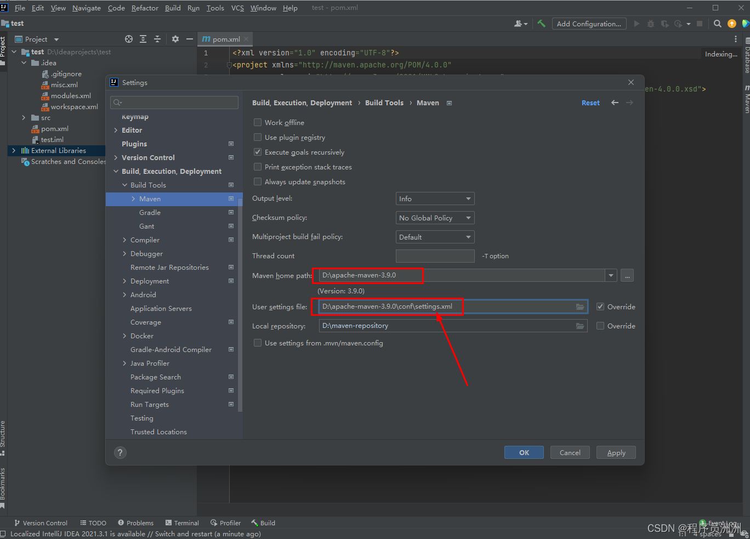Screen dimensions: 750x539
Task: Open the Output level dropdown
Action: coord(435,198)
